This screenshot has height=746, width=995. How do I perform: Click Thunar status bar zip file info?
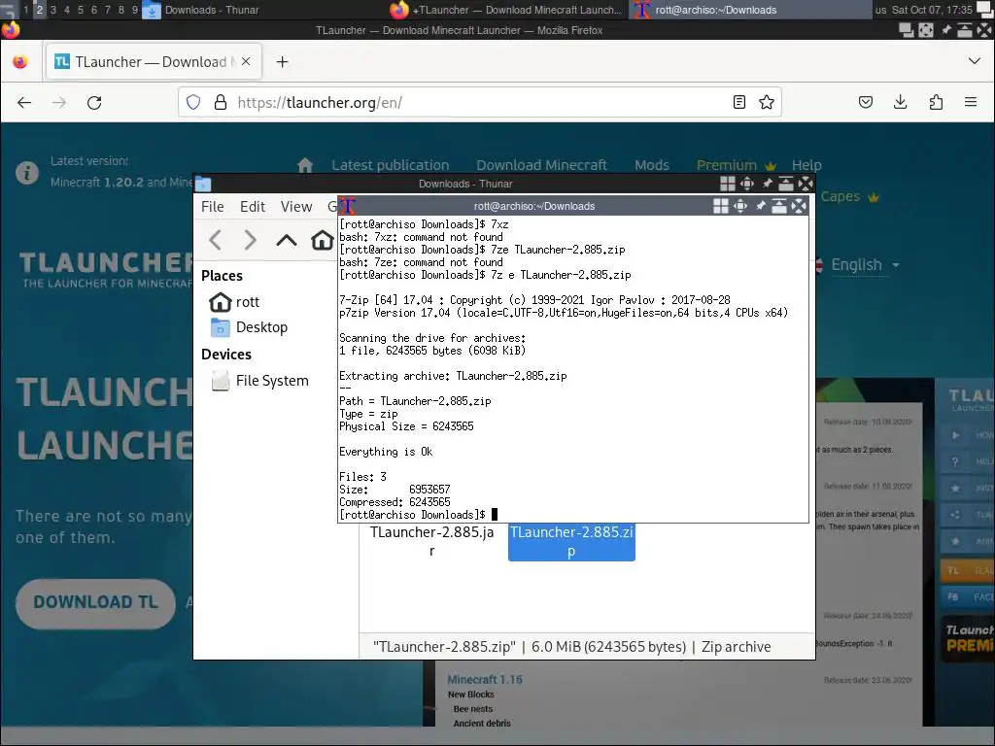(x=571, y=646)
